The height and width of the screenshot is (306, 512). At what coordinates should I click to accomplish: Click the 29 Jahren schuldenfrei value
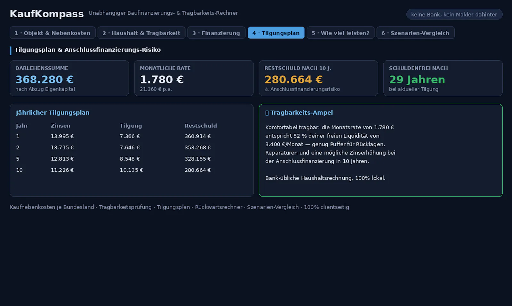click(x=417, y=79)
